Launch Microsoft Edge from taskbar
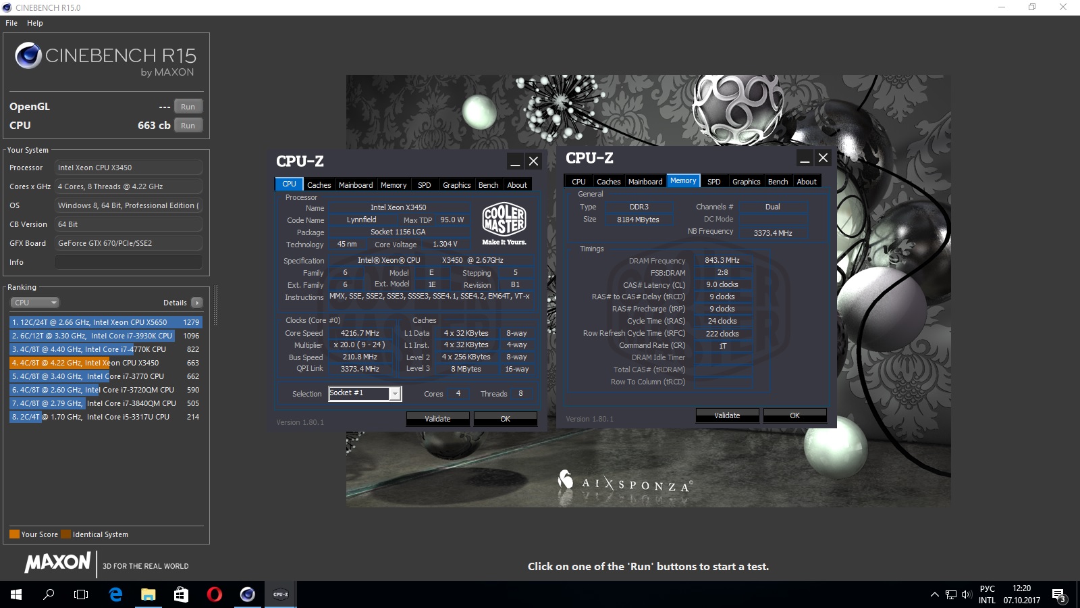 (x=115, y=594)
